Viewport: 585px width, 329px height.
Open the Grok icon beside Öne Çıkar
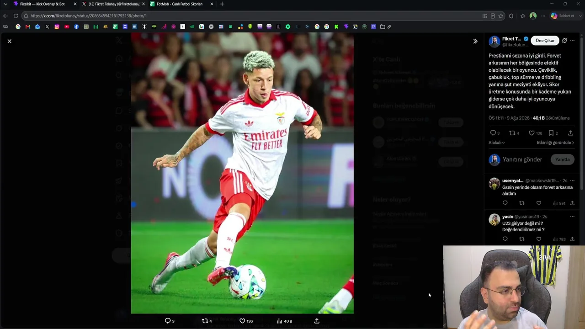[x=564, y=41]
